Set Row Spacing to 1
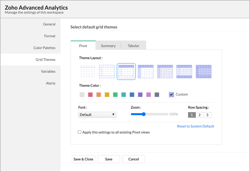This screenshot has height=172, width=250. coord(192,115)
